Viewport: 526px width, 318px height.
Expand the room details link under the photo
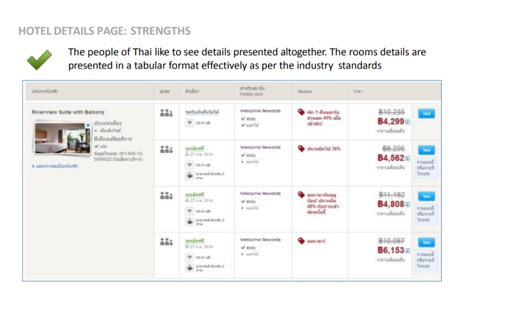point(55,166)
